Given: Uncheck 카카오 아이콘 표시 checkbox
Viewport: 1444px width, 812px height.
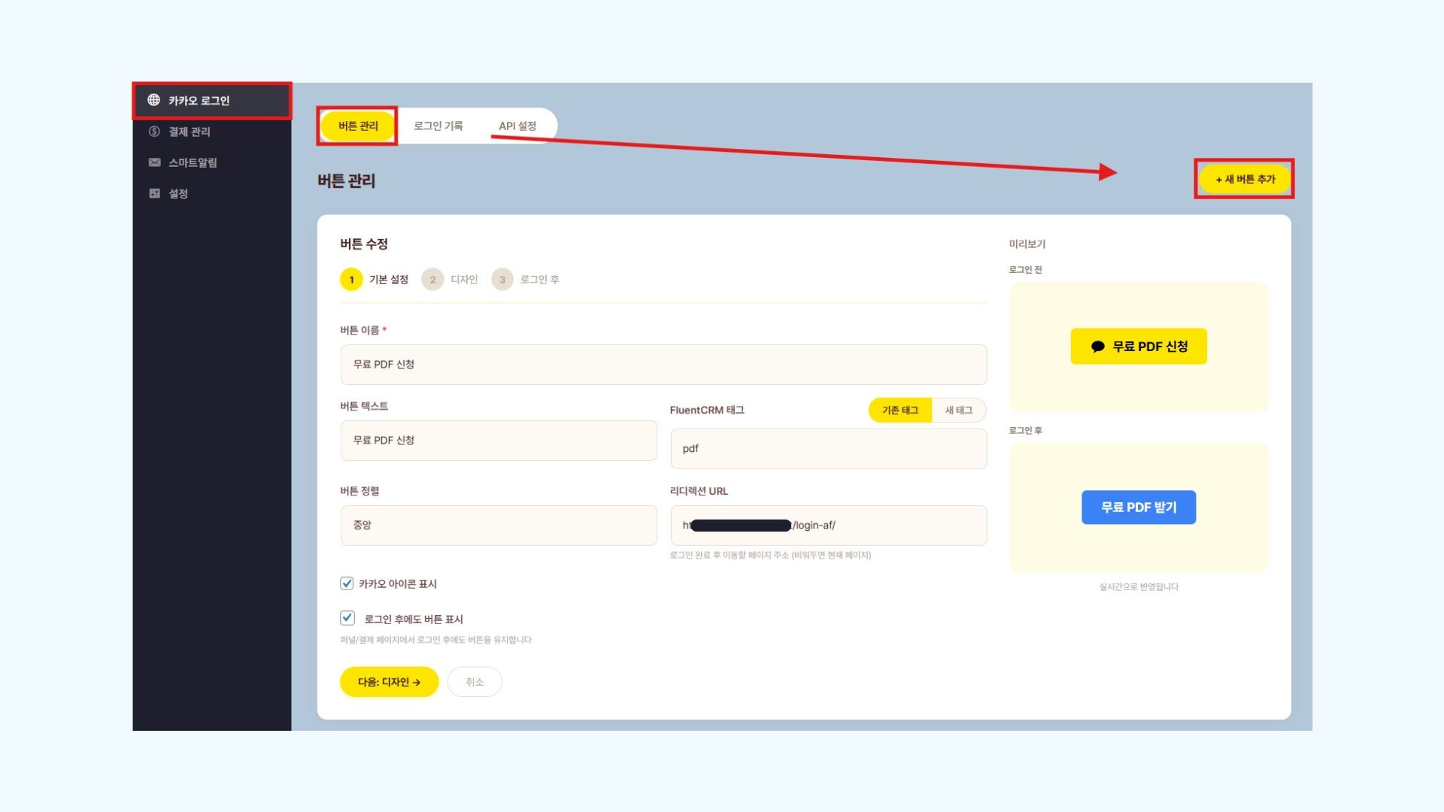Looking at the screenshot, I should click(347, 583).
